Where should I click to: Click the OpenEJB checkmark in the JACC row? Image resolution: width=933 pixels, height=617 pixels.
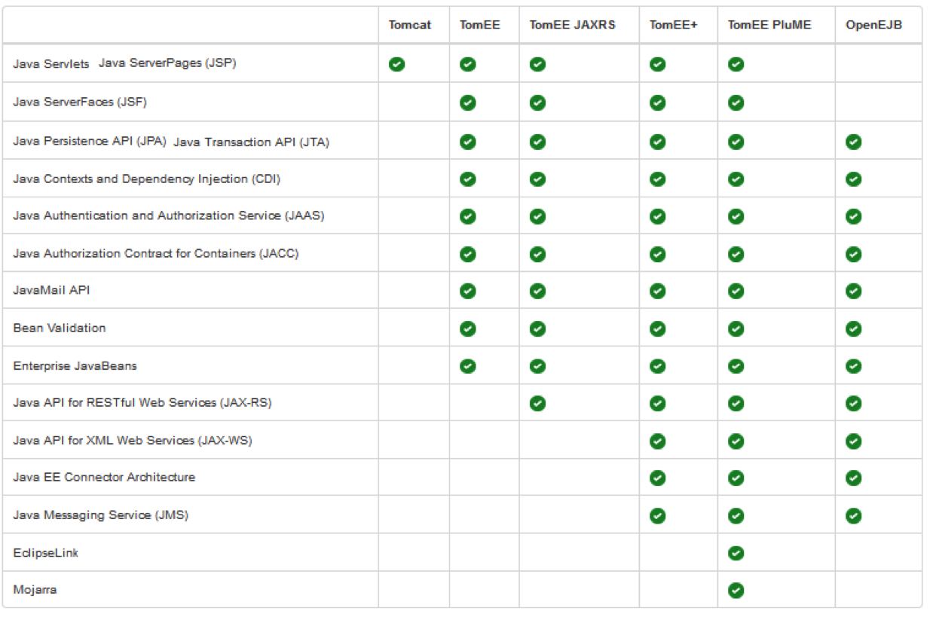[x=854, y=254]
